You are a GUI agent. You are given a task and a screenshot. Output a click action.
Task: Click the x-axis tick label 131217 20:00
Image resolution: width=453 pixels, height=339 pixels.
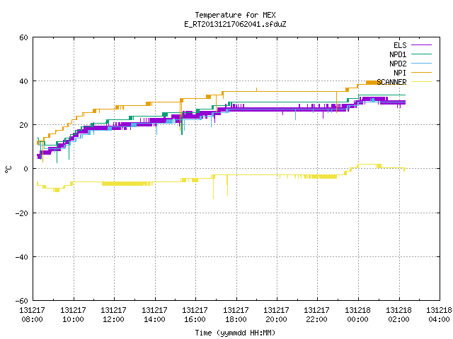pos(277,315)
